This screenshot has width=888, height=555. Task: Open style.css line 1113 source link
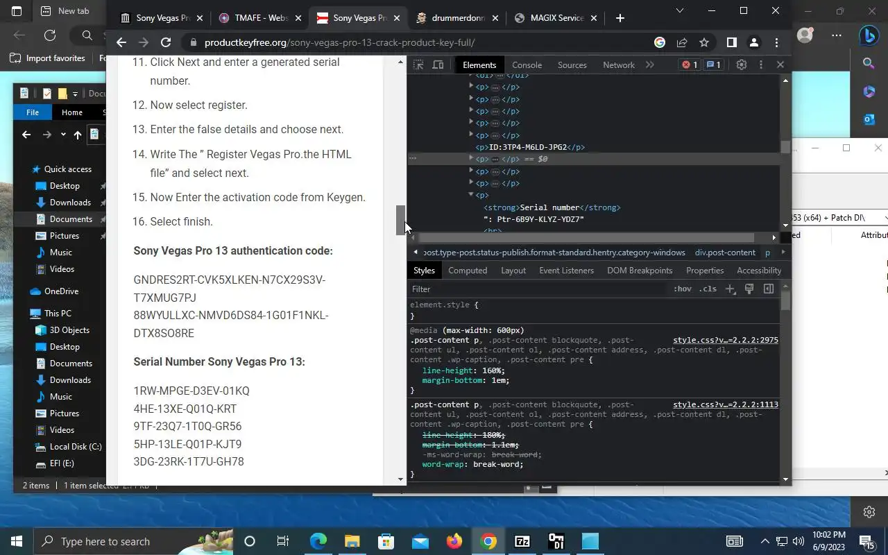pos(726,404)
